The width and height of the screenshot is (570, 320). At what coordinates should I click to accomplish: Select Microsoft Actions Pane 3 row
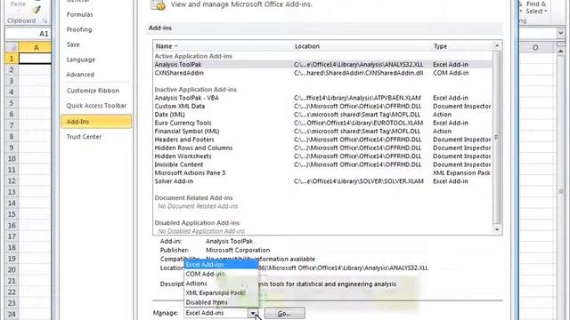click(322, 173)
